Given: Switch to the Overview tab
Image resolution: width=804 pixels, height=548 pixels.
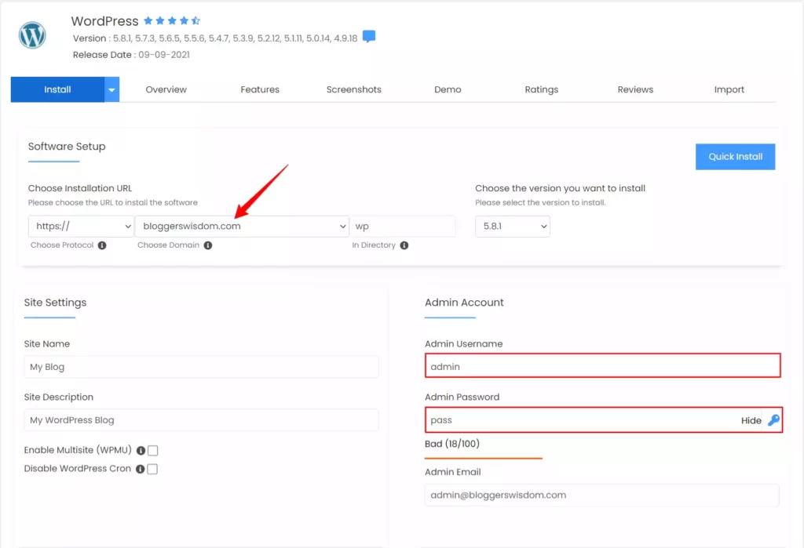Looking at the screenshot, I should (x=166, y=89).
